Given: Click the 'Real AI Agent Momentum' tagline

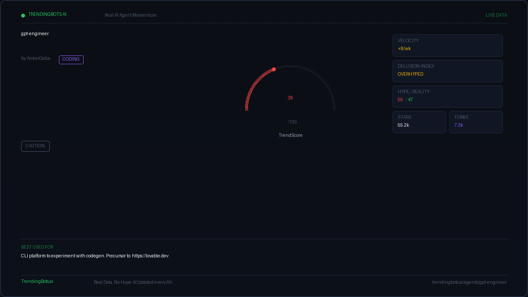Looking at the screenshot, I should click(130, 15).
